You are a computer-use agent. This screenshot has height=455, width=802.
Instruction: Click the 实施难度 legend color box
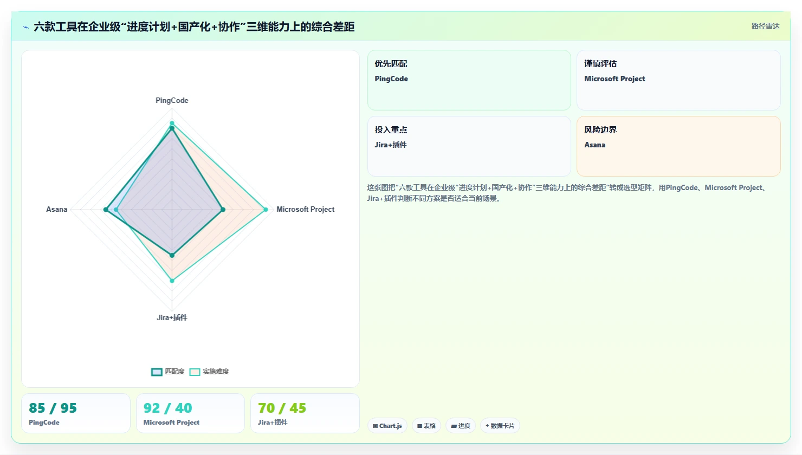pyautogui.click(x=195, y=372)
